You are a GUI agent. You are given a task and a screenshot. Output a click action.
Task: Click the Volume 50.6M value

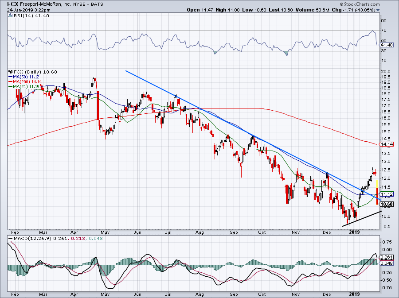pos(313,10)
